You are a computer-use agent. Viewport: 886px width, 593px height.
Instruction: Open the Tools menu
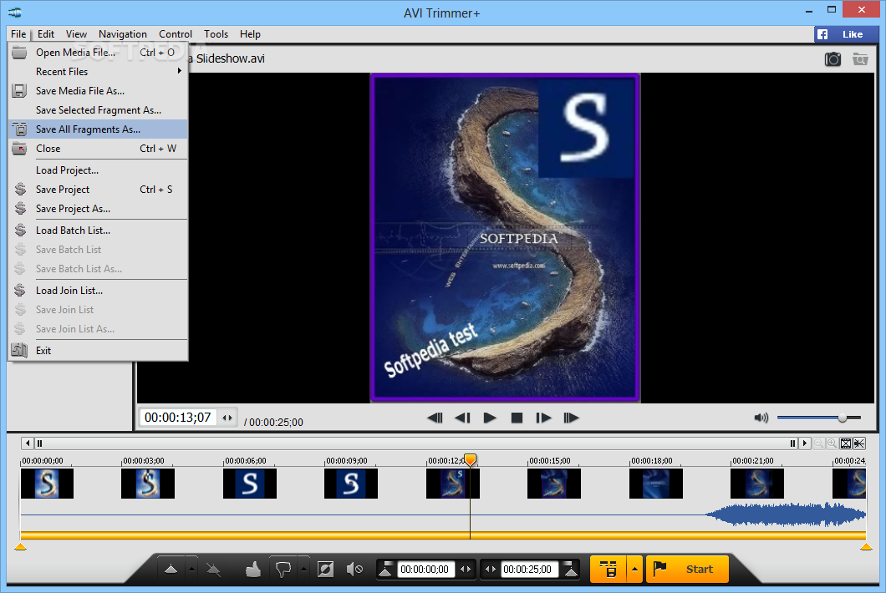tap(216, 34)
